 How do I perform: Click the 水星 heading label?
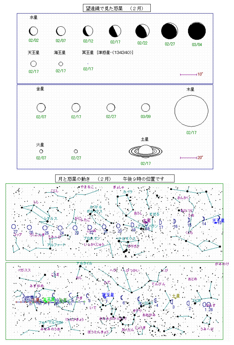tap(34, 18)
